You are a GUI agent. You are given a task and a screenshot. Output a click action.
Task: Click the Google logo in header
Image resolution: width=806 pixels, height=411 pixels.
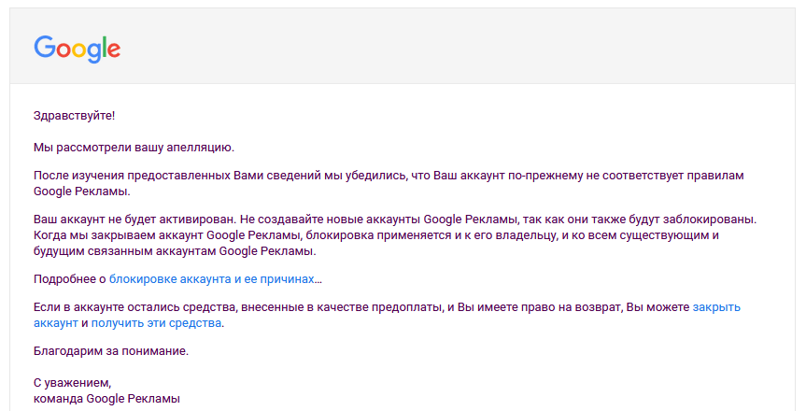click(x=78, y=50)
